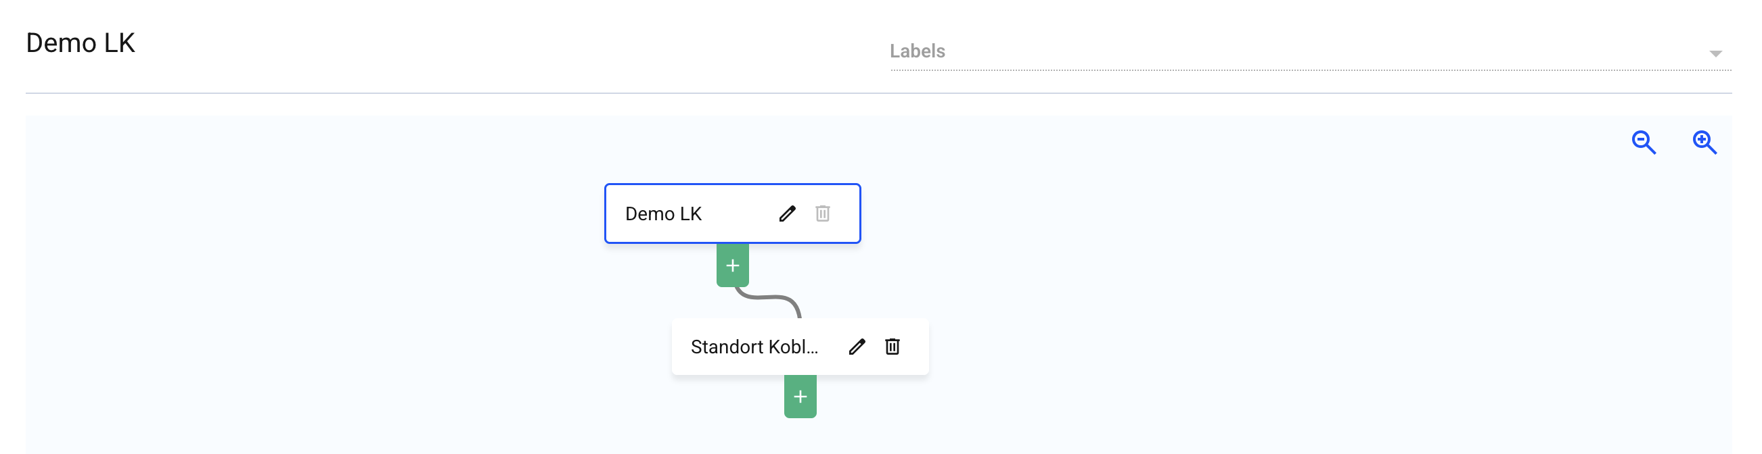Select the Standort Kobl... node label
The image size is (1762, 454).
point(754,347)
